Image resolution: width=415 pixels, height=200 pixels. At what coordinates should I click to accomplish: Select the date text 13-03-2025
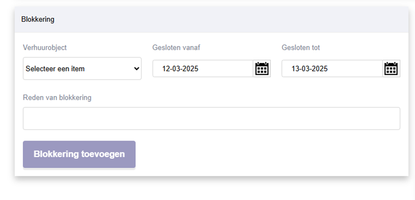310,69
